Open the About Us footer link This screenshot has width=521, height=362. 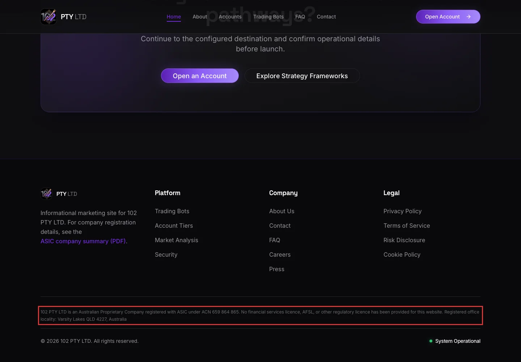pyautogui.click(x=282, y=211)
